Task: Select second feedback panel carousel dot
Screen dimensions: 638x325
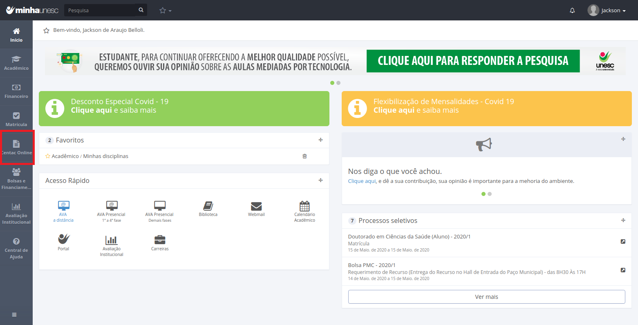Action: [490, 194]
